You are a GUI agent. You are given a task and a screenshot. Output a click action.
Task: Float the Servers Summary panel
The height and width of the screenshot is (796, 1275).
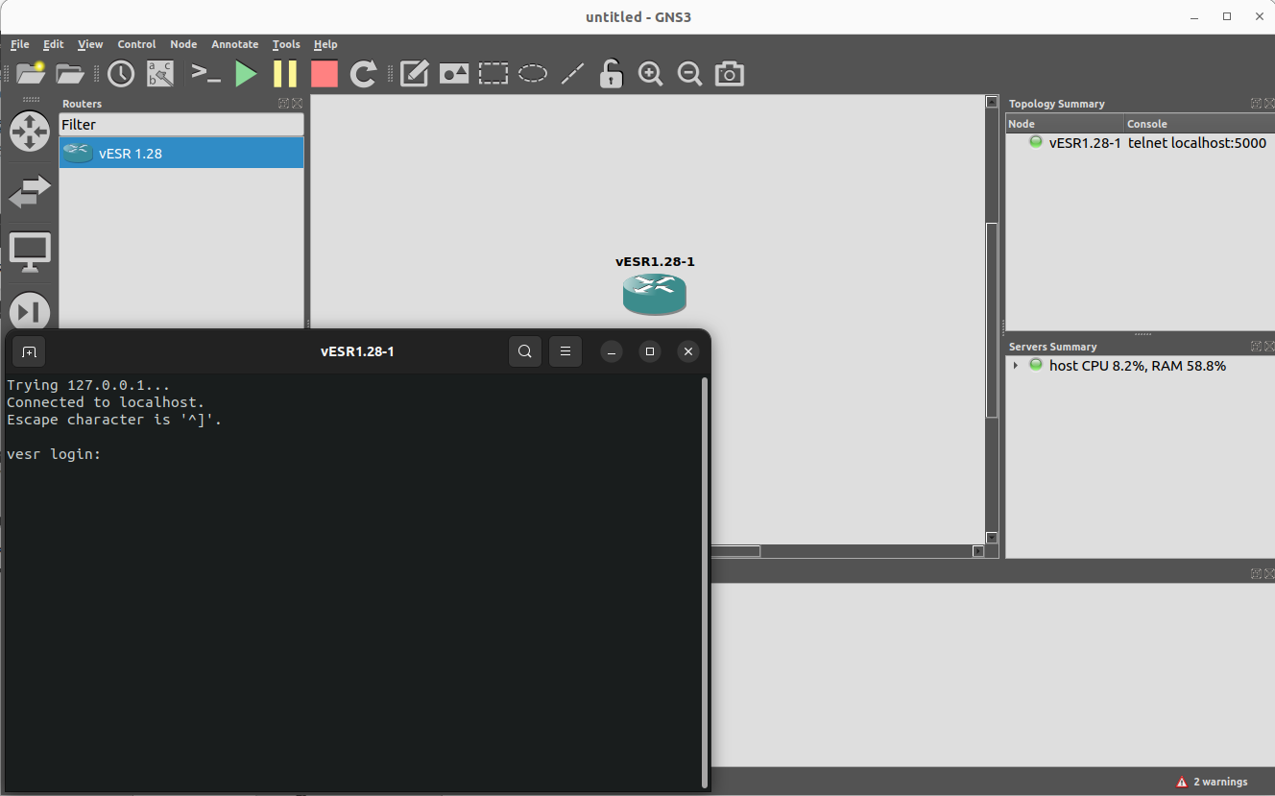point(1256,347)
